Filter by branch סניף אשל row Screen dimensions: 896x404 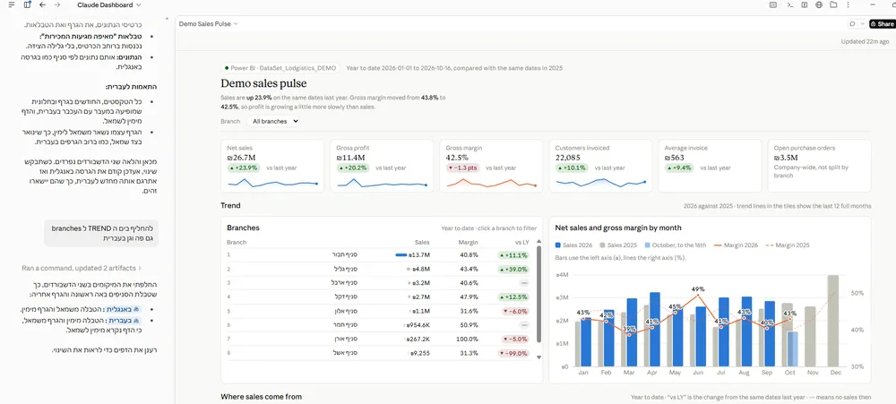tap(378, 353)
